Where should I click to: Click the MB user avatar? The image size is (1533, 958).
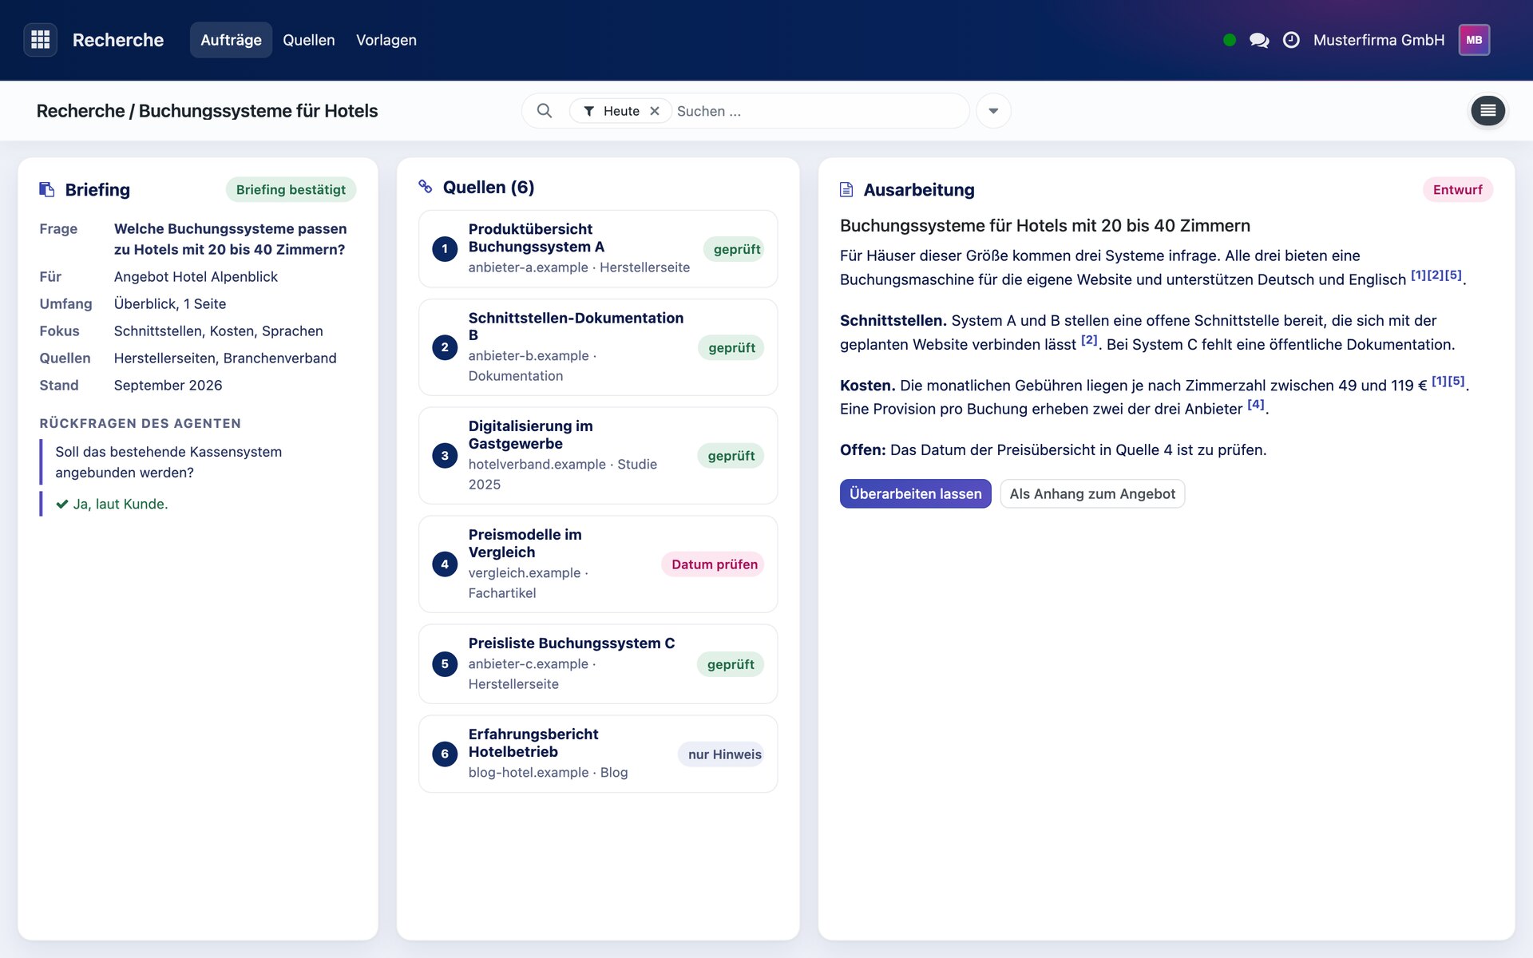[1474, 40]
